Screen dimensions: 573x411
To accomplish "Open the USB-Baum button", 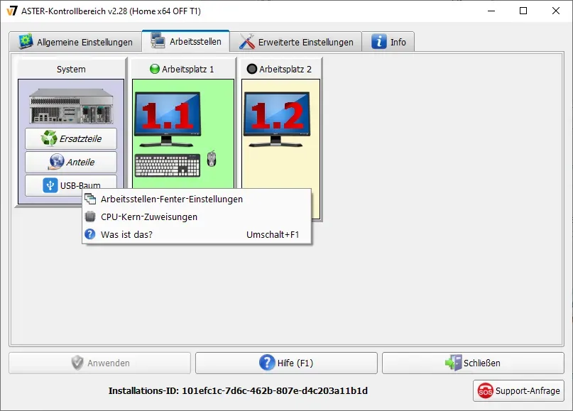I will pyautogui.click(x=71, y=185).
